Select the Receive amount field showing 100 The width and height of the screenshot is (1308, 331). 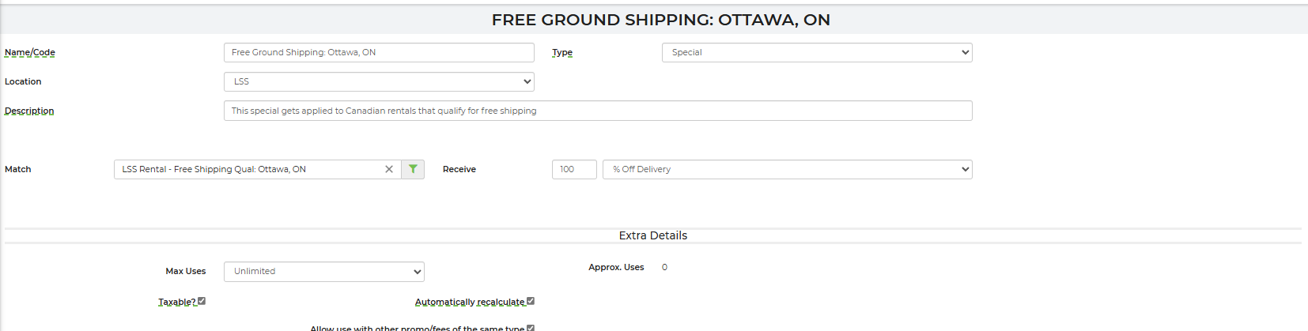point(573,169)
